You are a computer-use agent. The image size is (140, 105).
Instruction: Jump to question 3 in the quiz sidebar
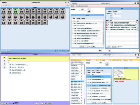pos(4,64)
